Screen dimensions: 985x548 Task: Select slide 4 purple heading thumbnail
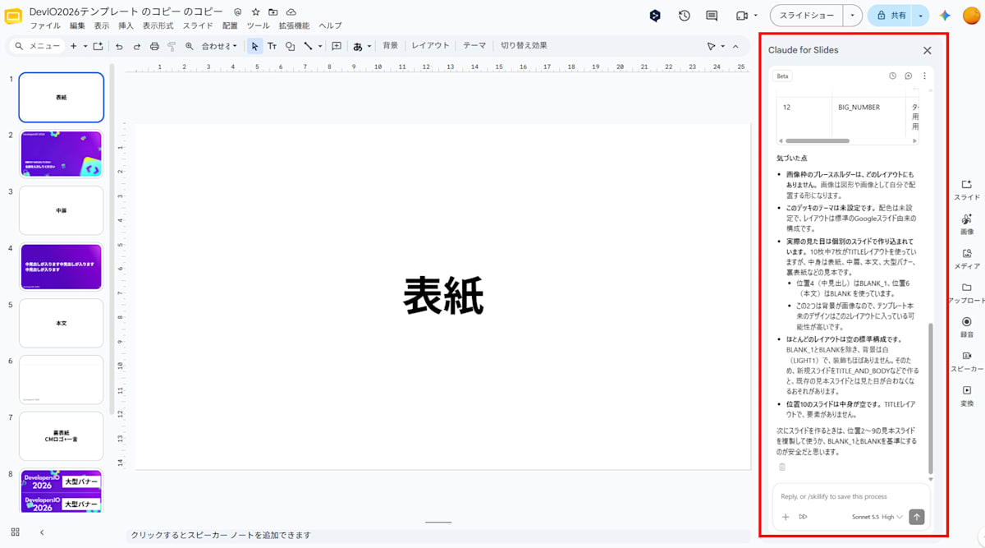tap(62, 266)
